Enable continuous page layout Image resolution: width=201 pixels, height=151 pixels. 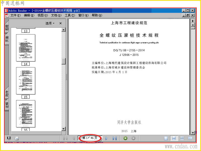(x=174, y=138)
